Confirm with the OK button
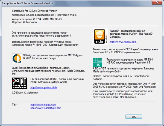The width and height of the screenshot is (164, 126). (134, 117)
